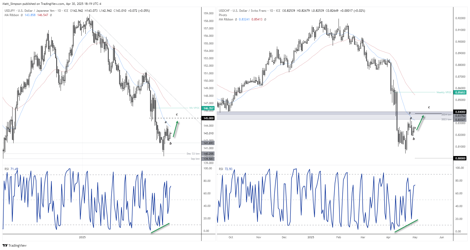Select the MA Ribbon label on the USDJPY chart
The image size is (470, 250).
click(12, 15)
